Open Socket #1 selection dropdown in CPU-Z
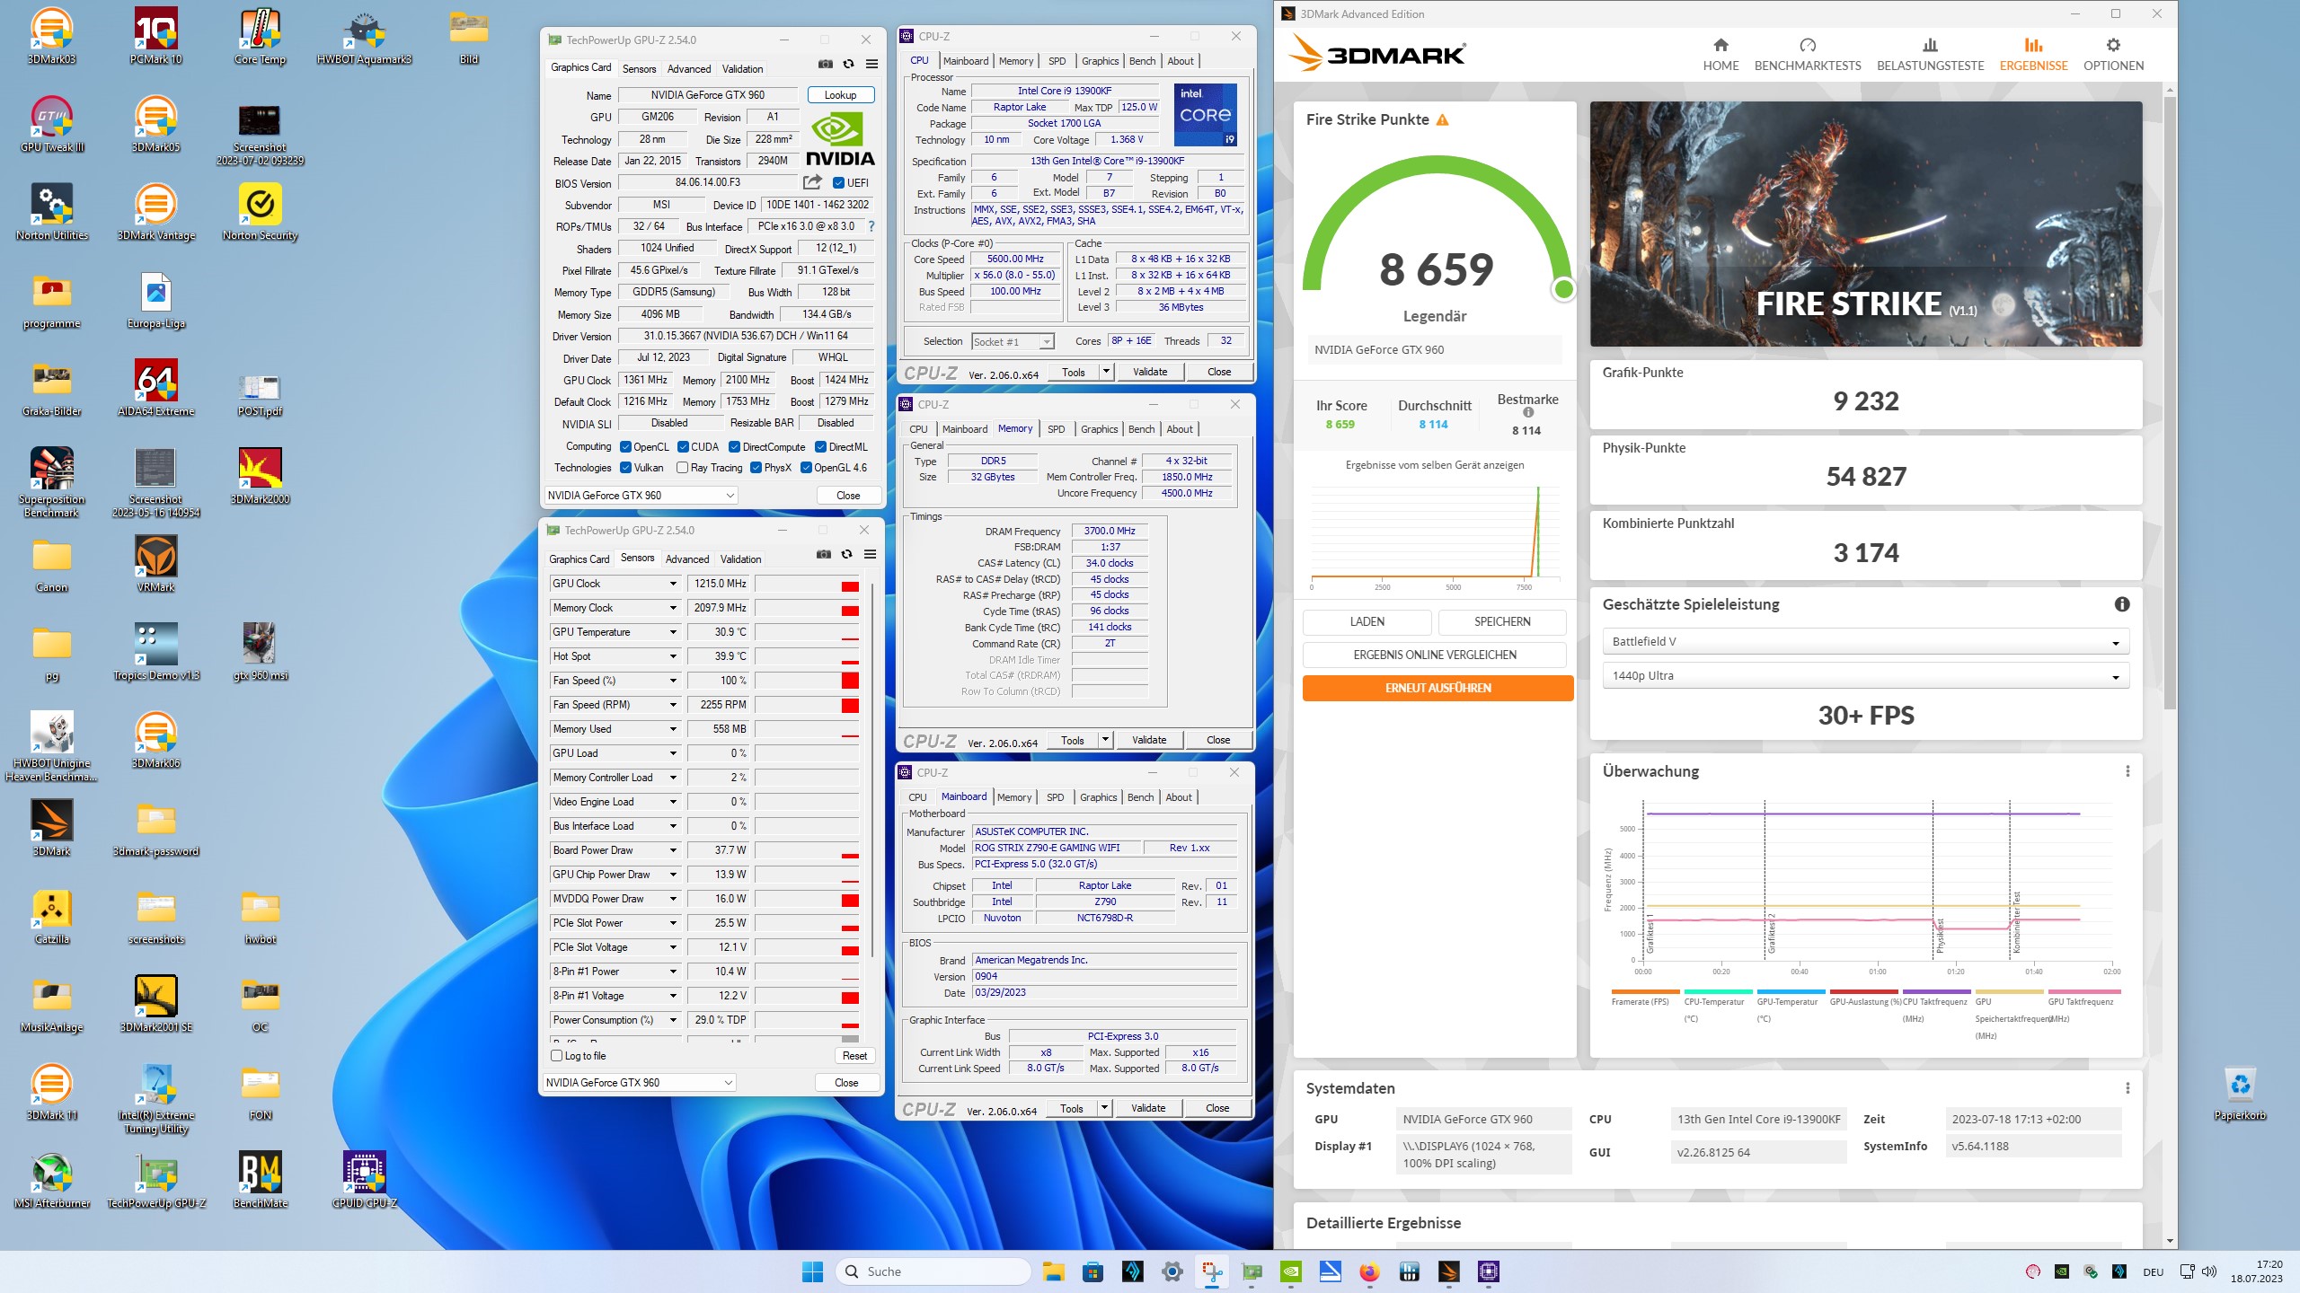This screenshot has width=2300, height=1293. pos(1013,342)
